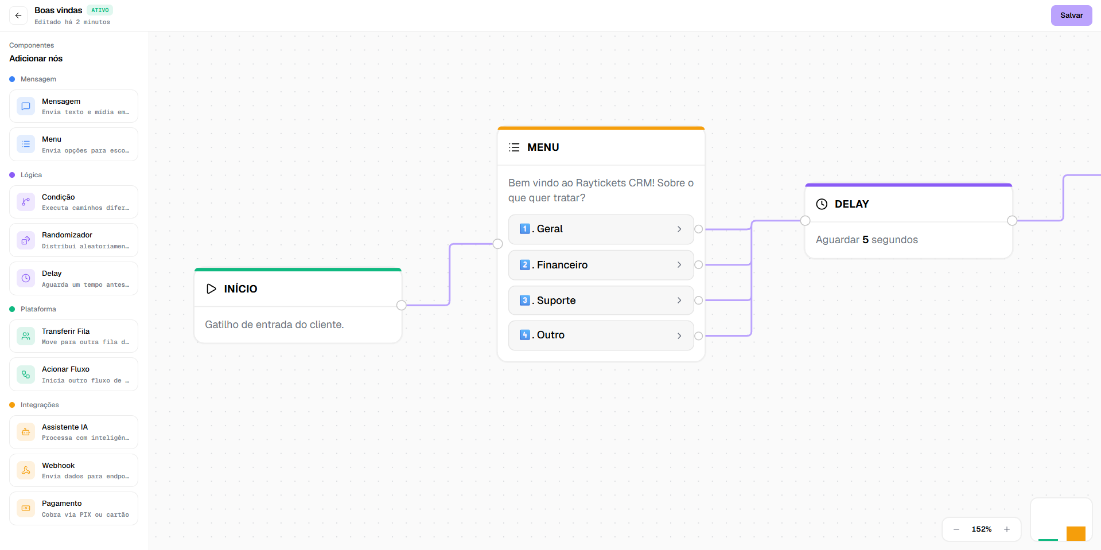This screenshot has width=1101, height=550.
Task: Expand the Geral option chevron
Action: (x=679, y=229)
